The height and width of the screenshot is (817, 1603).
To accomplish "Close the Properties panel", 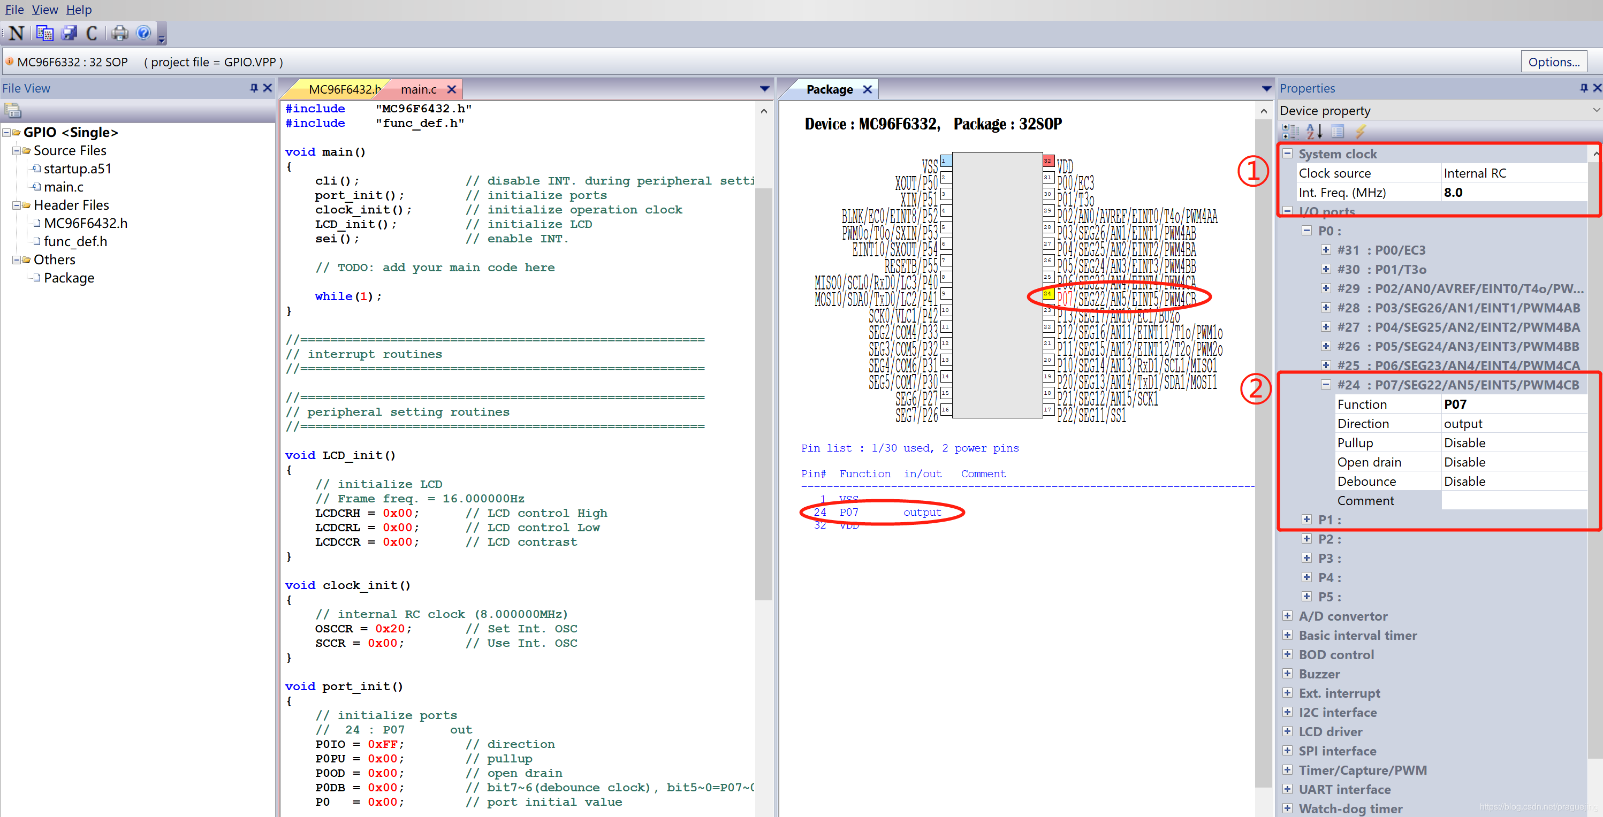I will coord(1597,88).
